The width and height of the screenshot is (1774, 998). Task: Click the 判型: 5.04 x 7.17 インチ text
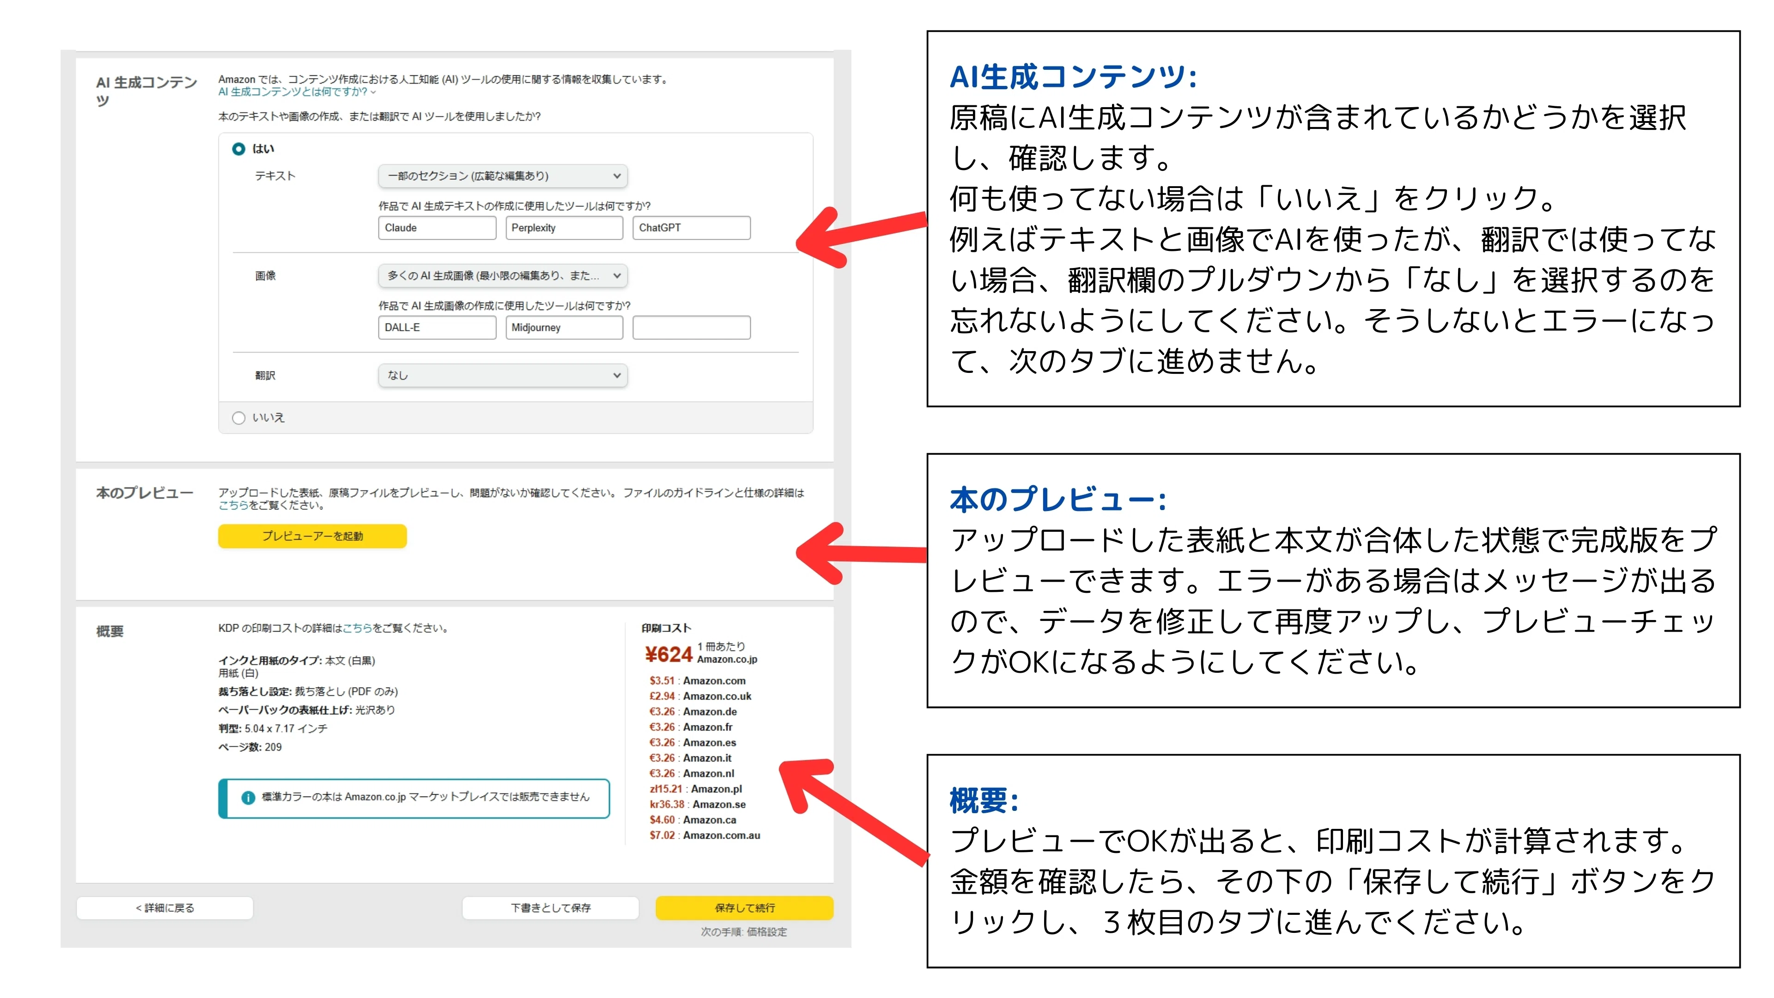(273, 729)
